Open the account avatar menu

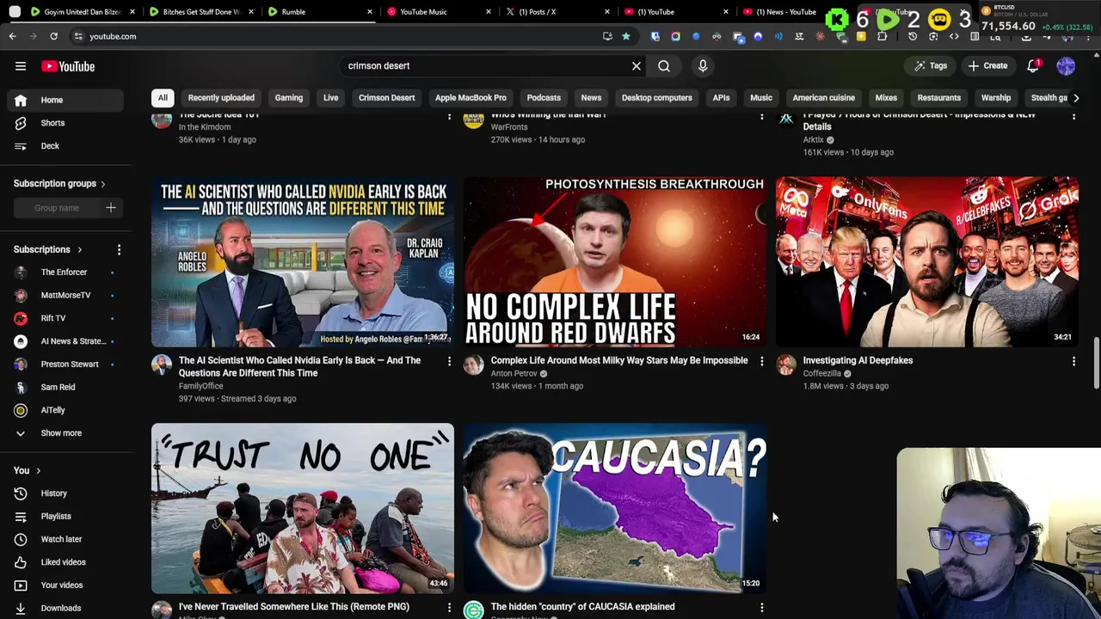pyautogui.click(x=1066, y=66)
